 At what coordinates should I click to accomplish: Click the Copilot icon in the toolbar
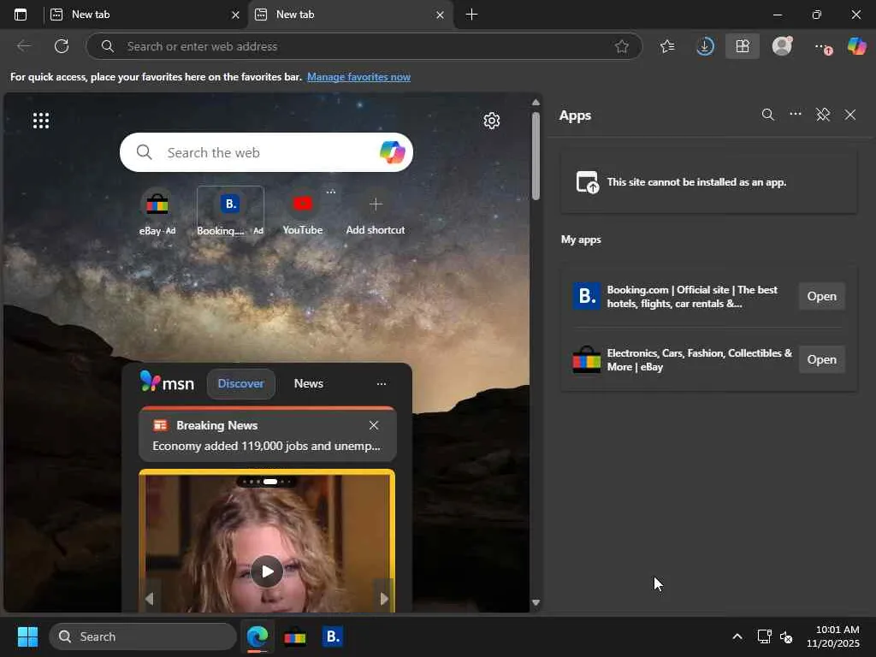pos(856,46)
